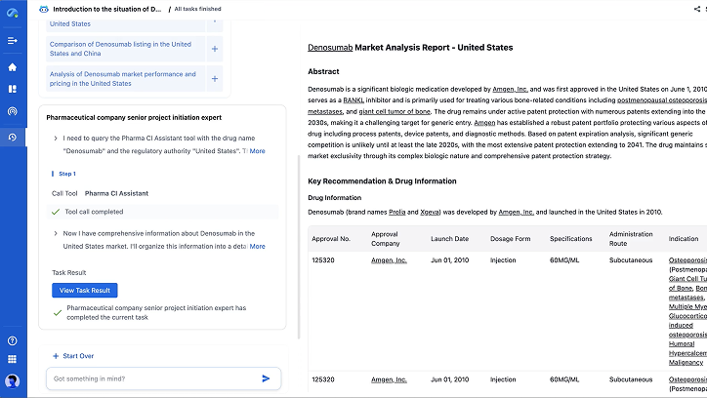Screen dimensions: 707x398
Task: Click the 'Pharmaceutical company senior project initiation expert' heading
Action: [134, 117]
